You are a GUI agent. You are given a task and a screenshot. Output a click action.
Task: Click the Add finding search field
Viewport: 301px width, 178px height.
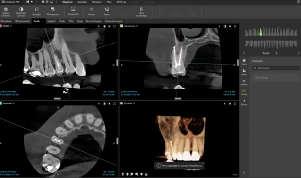pyautogui.click(x=276, y=68)
